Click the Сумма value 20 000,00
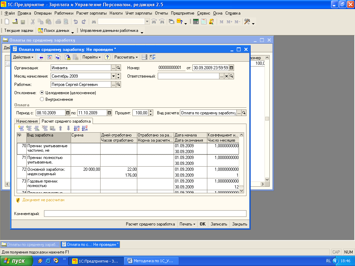This screenshot has width=355, height=266. [x=92, y=169]
